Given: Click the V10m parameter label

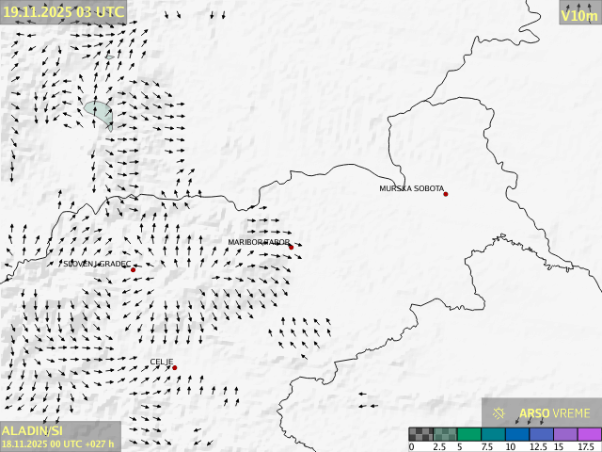Looking at the screenshot, I should 578,15.
